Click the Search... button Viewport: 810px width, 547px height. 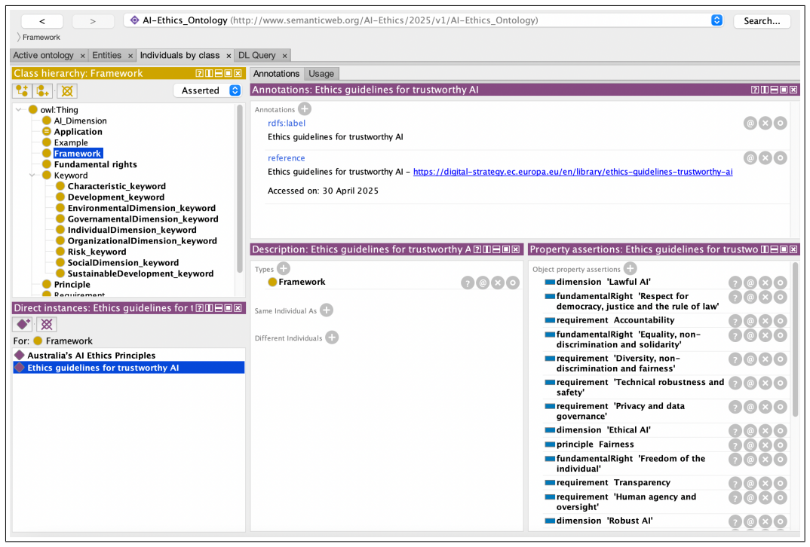tap(762, 21)
